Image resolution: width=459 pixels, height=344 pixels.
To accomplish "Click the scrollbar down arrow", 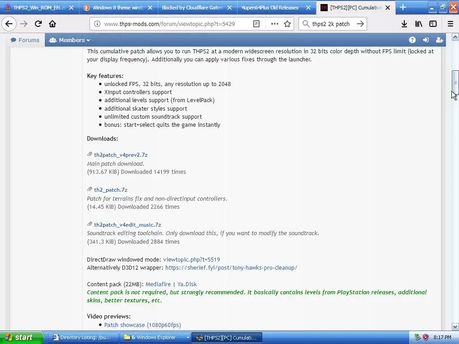I will pyautogui.click(x=455, y=327).
